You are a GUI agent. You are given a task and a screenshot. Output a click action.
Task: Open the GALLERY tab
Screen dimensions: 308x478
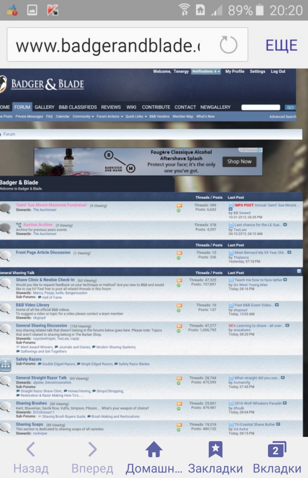44,107
